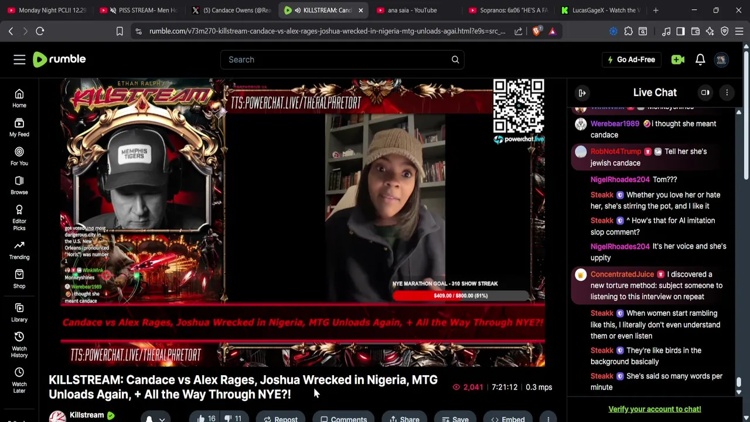The image size is (750, 422).
Task: Bookmark this page icon
Action: [120, 31]
